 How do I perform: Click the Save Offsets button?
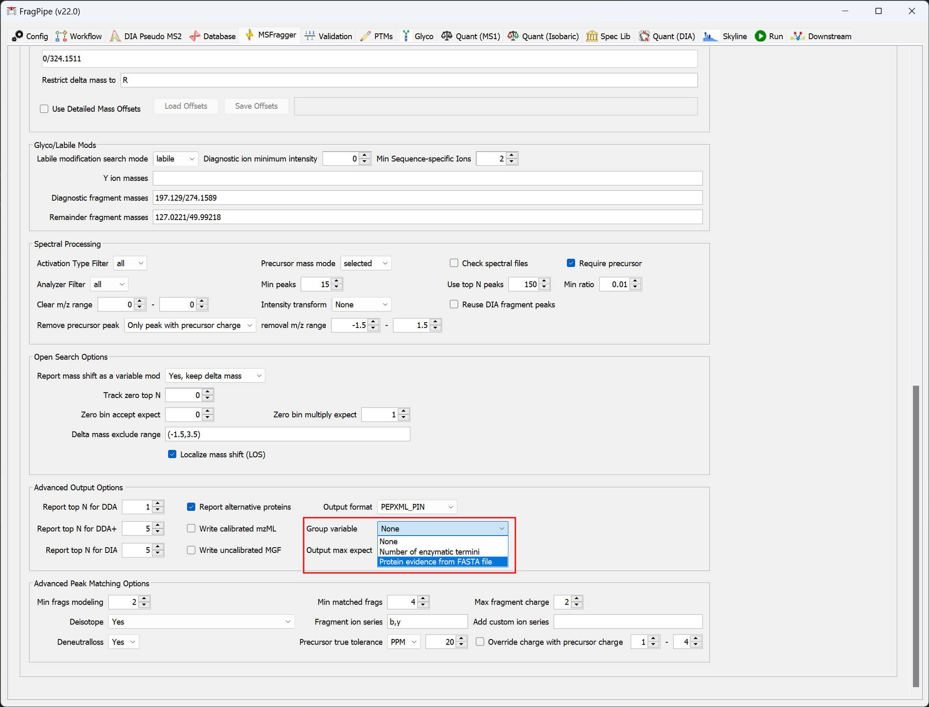(x=256, y=106)
